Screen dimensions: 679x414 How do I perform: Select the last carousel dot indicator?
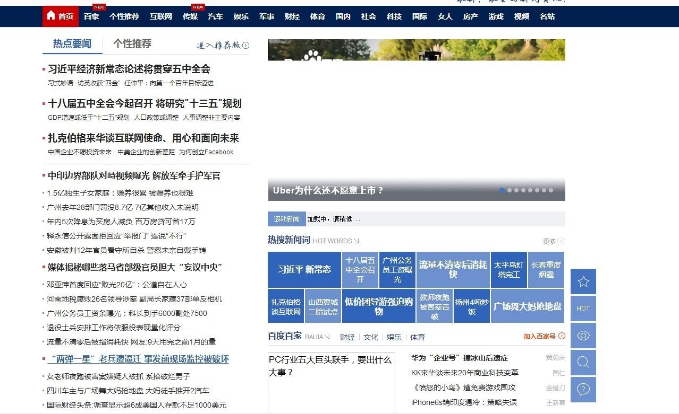point(551,190)
